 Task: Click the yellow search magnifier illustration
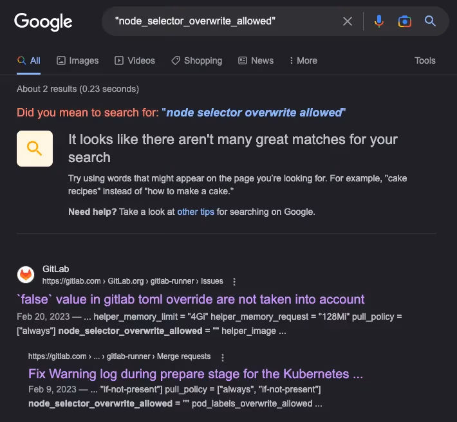[x=35, y=149]
